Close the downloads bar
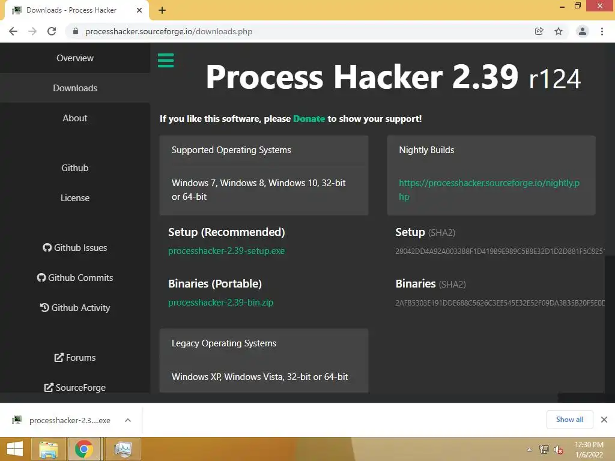615x461 pixels. click(x=604, y=420)
